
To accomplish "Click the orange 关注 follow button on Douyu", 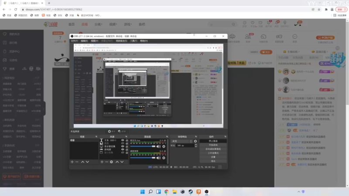I will point(266,52).
